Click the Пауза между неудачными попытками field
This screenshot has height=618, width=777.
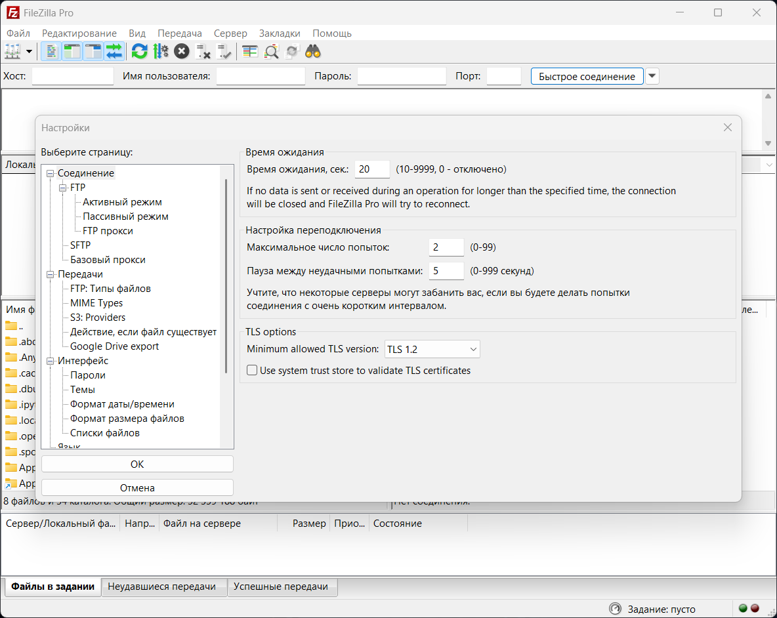[446, 271]
